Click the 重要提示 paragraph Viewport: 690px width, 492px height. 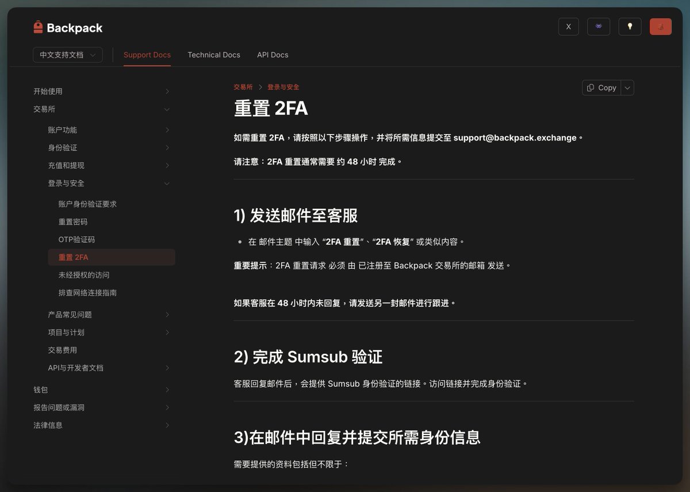[x=372, y=265]
